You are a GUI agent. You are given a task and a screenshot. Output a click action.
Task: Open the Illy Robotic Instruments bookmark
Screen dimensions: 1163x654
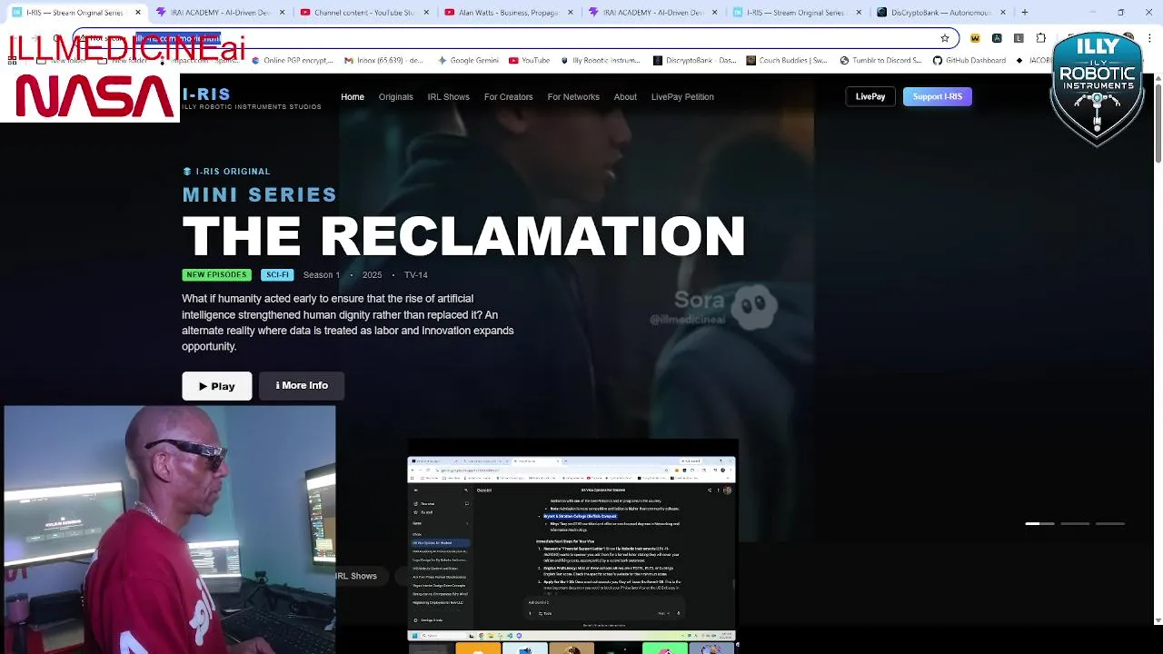pos(601,61)
